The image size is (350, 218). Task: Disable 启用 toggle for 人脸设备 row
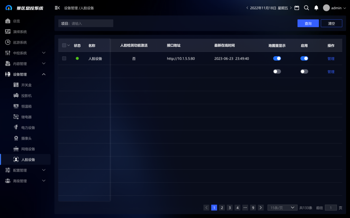[304, 58]
